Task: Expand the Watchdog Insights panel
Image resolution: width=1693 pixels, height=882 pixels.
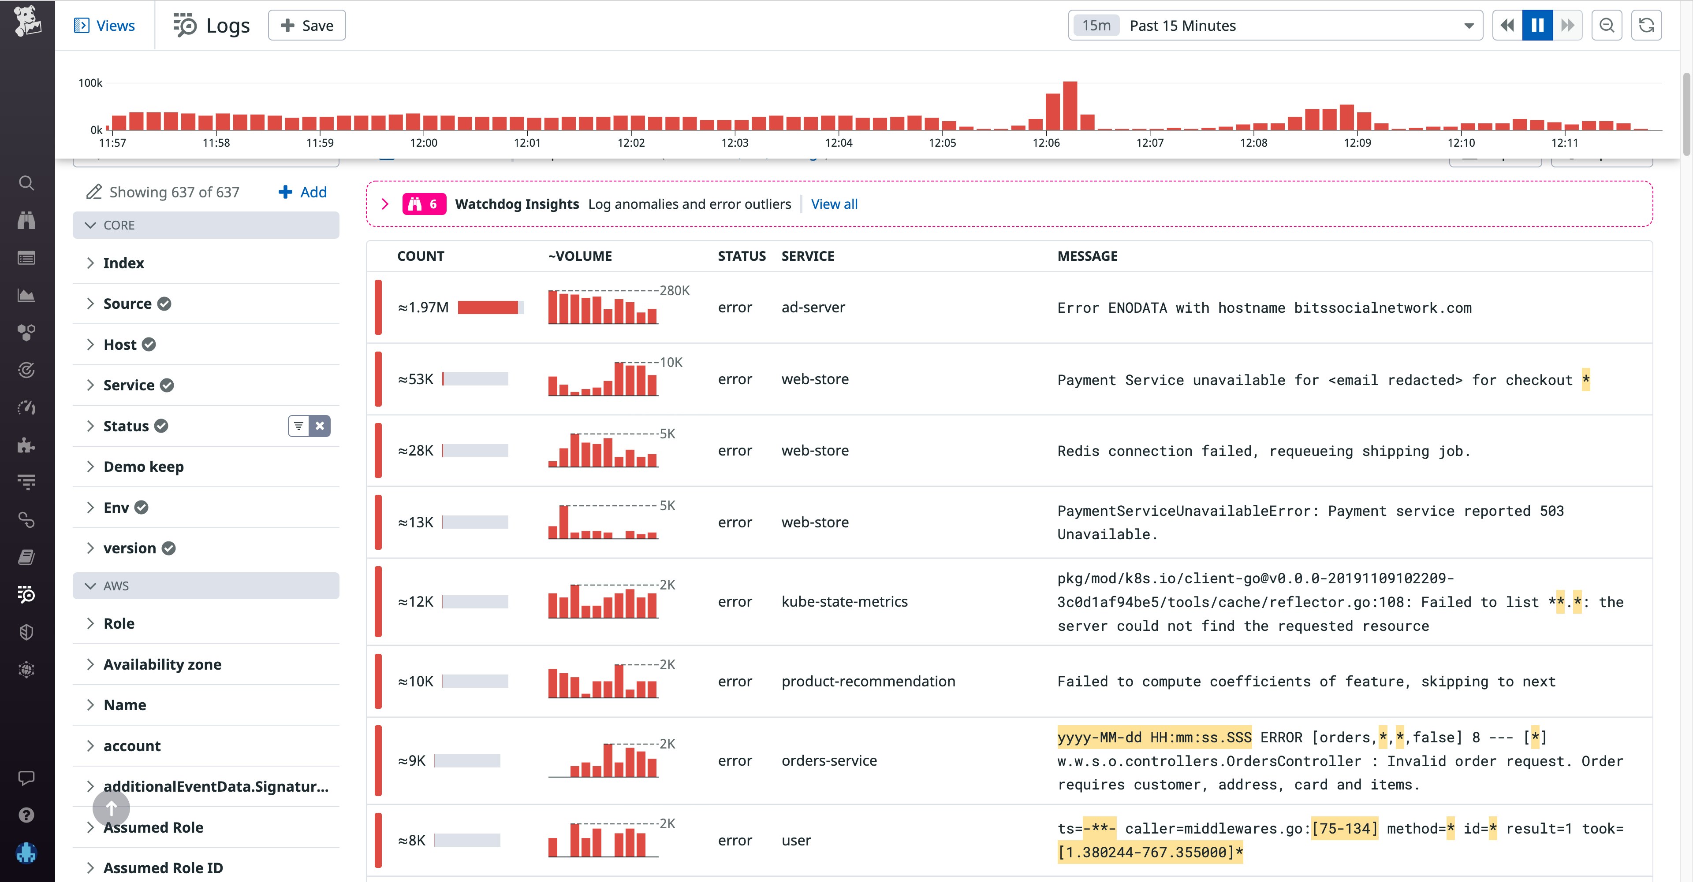Action: 385,204
